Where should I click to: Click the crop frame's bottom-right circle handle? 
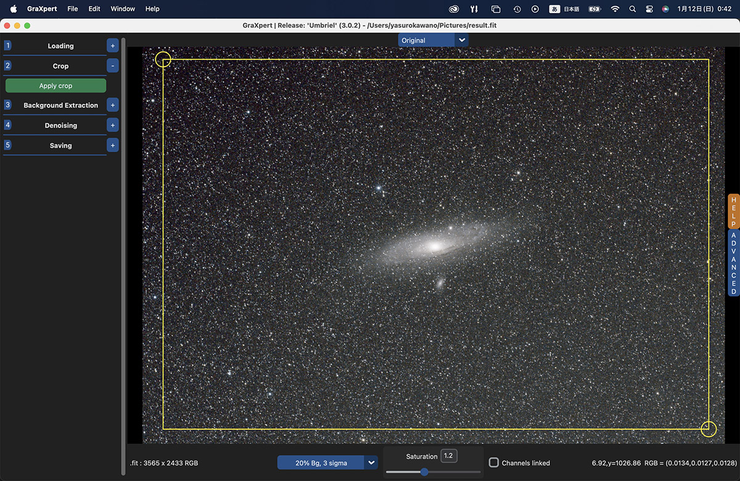pyautogui.click(x=709, y=429)
